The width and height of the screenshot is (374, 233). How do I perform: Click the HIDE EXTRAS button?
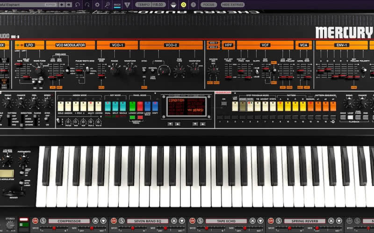[232, 5]
